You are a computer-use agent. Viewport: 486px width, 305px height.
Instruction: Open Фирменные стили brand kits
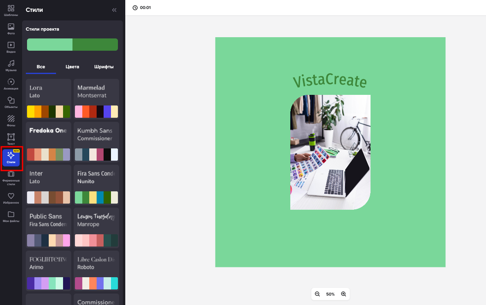11,178
